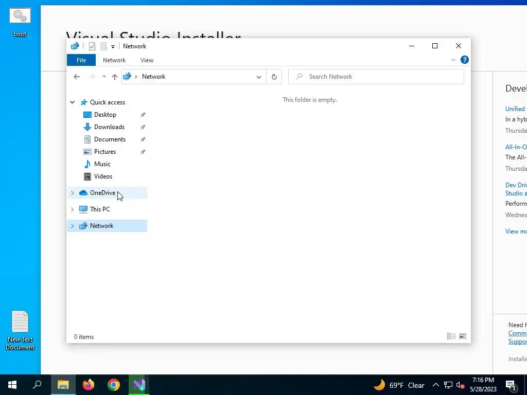The width and height of the screenshot is (527, 395).
Task: Select the boot desktop icon
Action: (20, 22)
